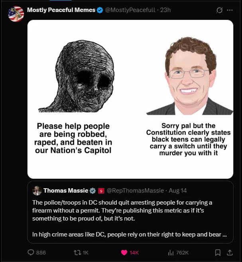This screenshot has height=262, width=242.
Task: Unlike the post with pink heart
Action: click(x=124, y=252)
